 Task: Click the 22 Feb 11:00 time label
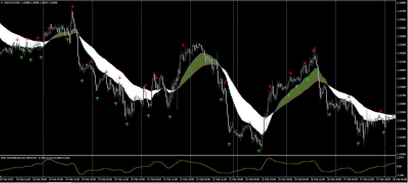[x=219, y=179]
